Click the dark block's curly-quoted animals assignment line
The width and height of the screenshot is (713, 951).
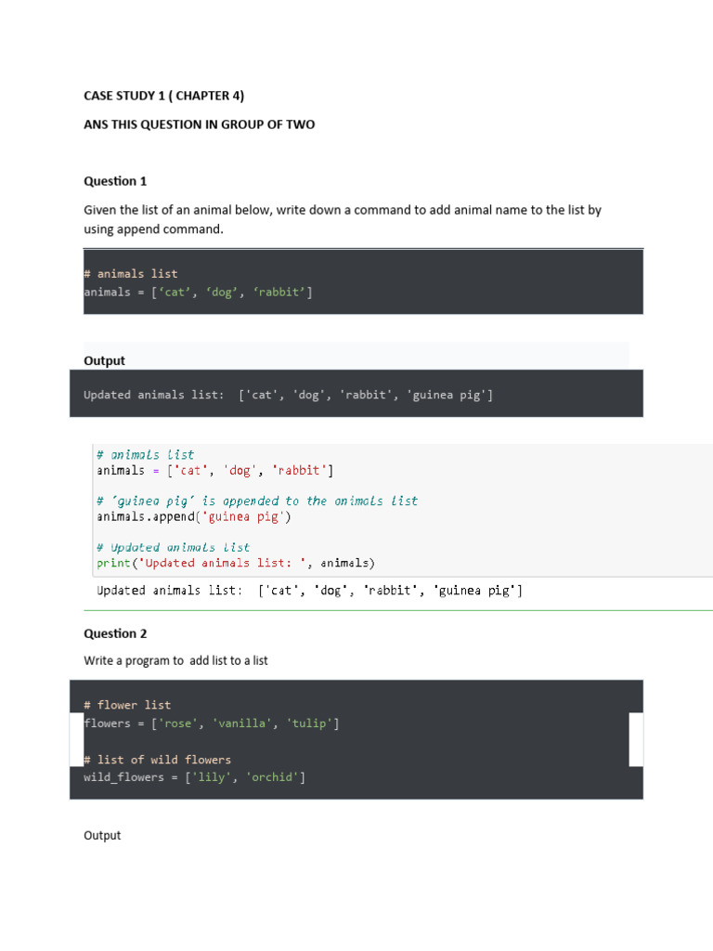[x=198, y=292]
